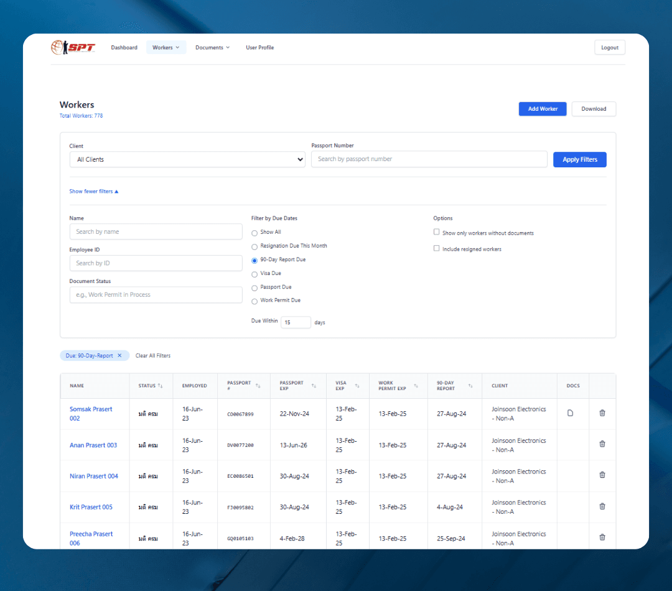
Task: Click the Search by ID field
Action: 156,263
